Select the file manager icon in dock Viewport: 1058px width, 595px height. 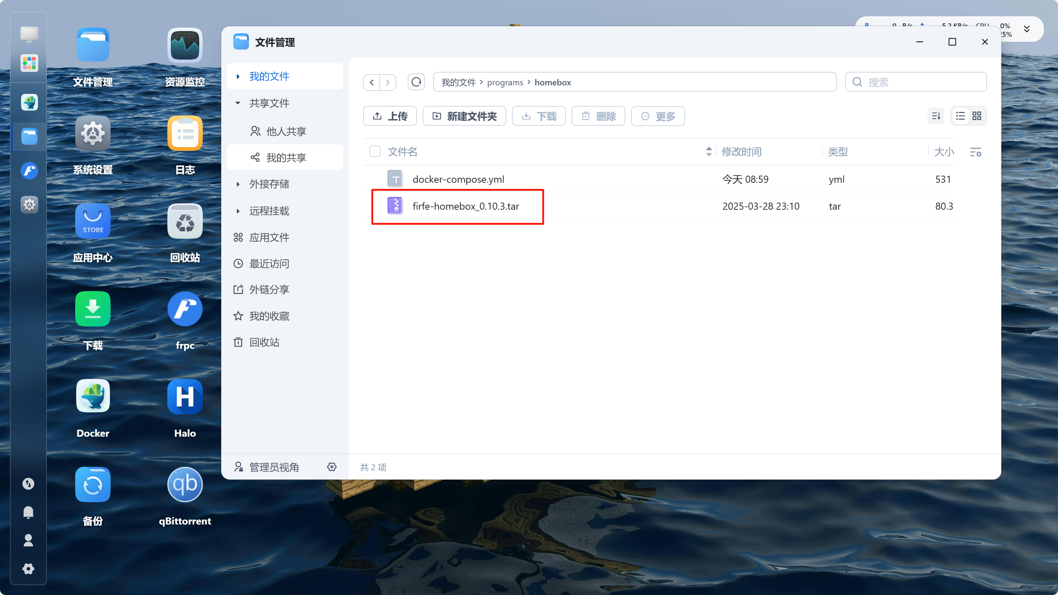[29, 136]
